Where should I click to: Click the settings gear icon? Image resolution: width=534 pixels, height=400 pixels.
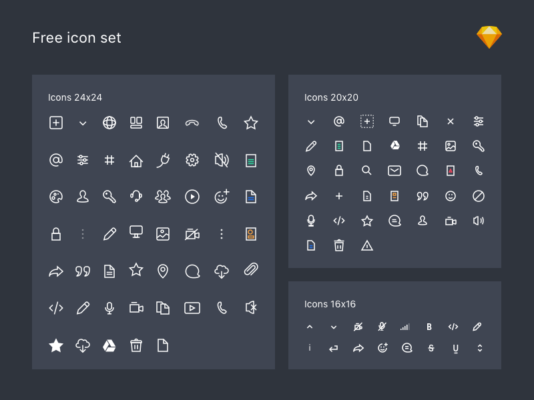click(192, 160)
